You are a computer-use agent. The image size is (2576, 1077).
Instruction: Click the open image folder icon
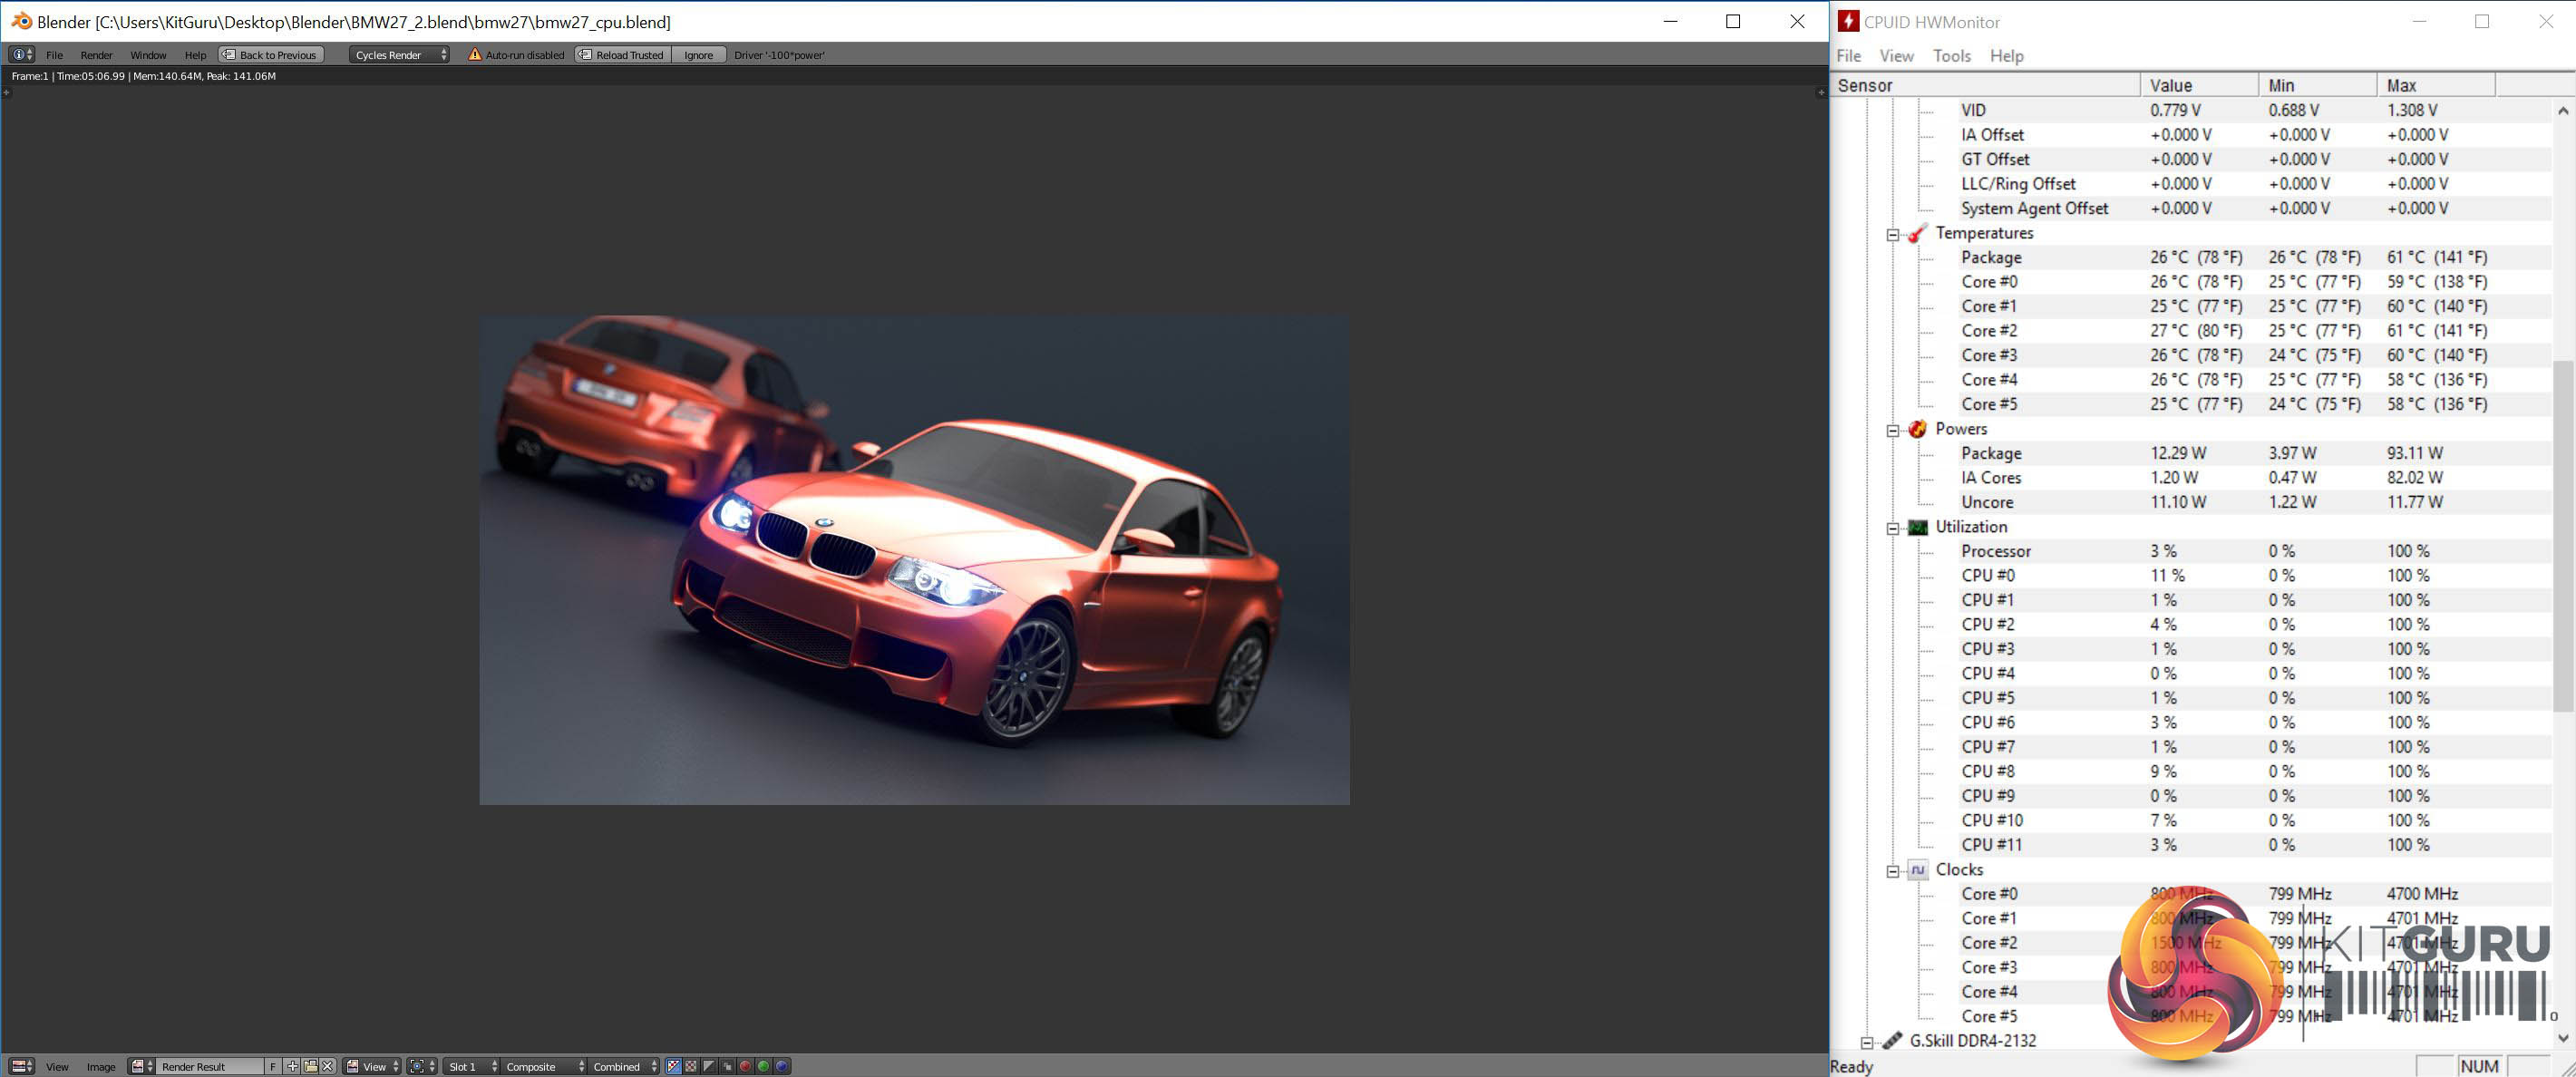310,1066
